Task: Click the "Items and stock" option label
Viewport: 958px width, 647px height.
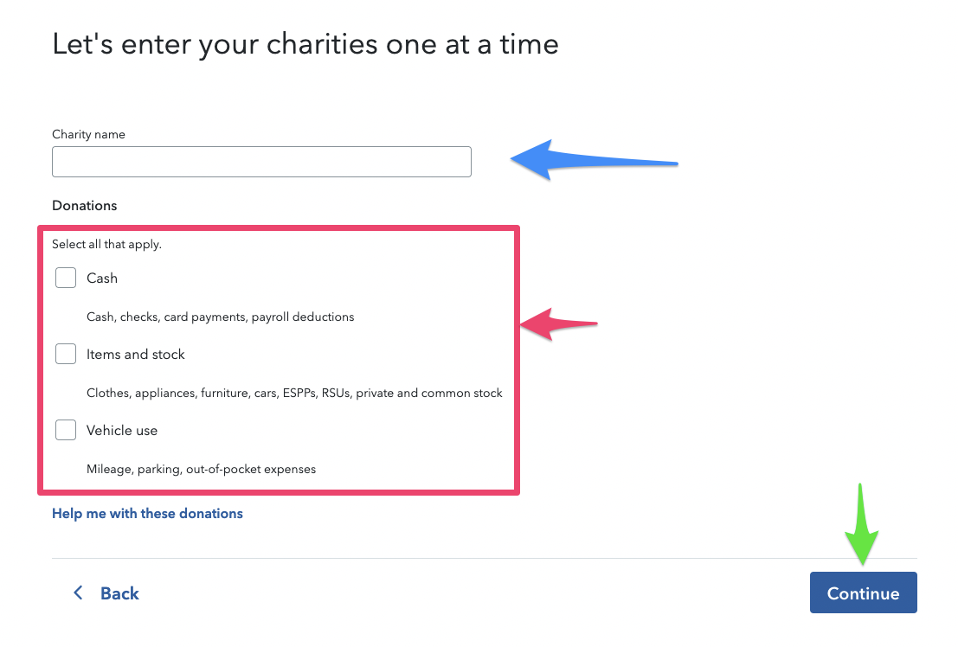Action: [x=136, y=355]
